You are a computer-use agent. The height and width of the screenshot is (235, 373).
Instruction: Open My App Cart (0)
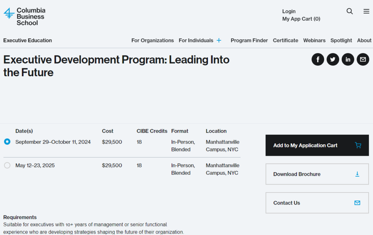click(301, 19)
